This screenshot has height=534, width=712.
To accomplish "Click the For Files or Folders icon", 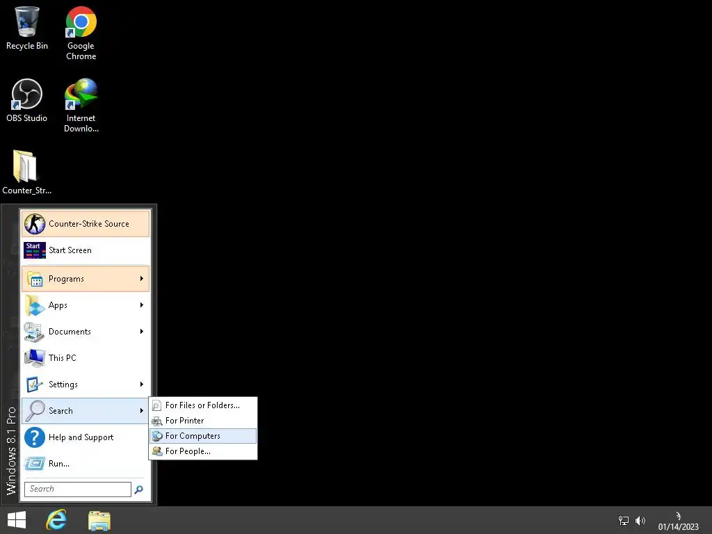I will pyautogui.click(x=156, y=405).
